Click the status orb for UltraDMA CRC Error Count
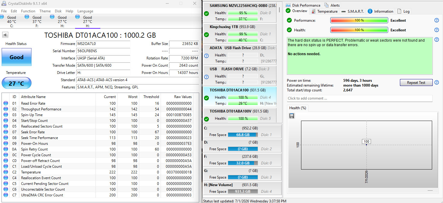The image size is (443, 203). click(5, 195)
